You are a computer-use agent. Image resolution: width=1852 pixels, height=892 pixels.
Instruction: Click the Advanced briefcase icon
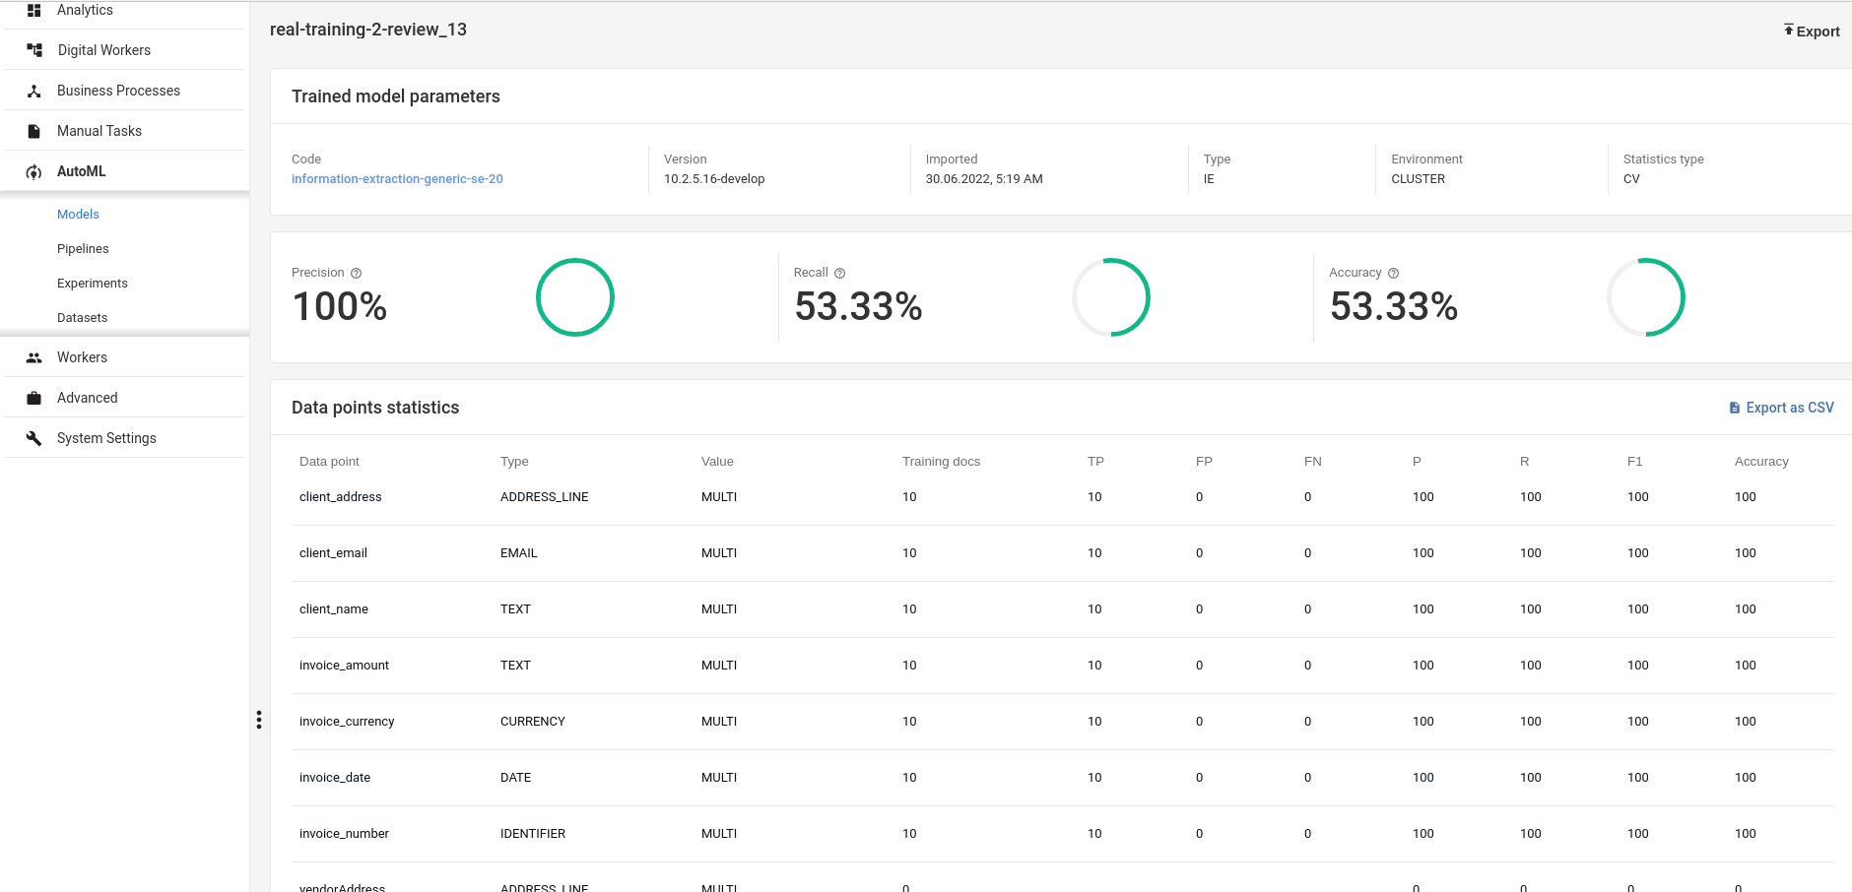[33, 398]
